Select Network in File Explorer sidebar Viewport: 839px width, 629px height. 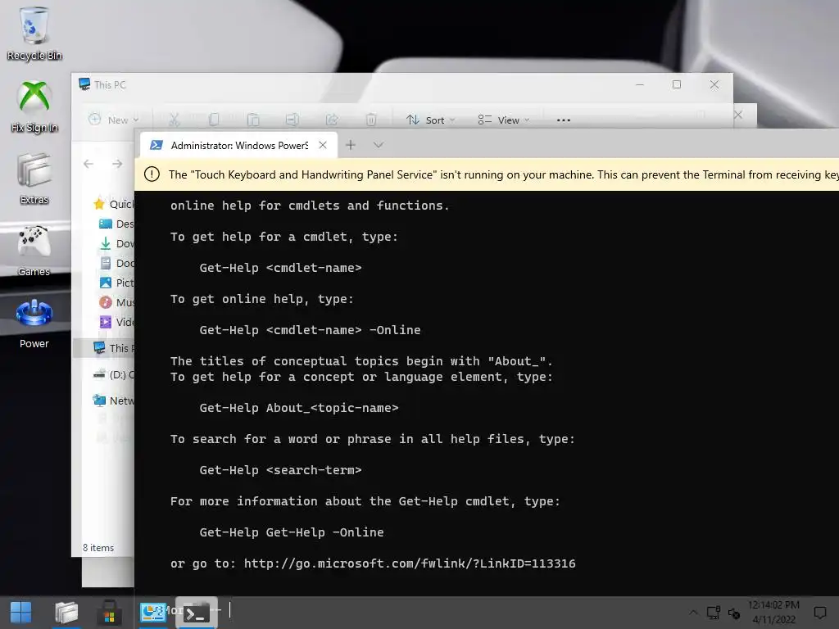click(x=113, y=400)
